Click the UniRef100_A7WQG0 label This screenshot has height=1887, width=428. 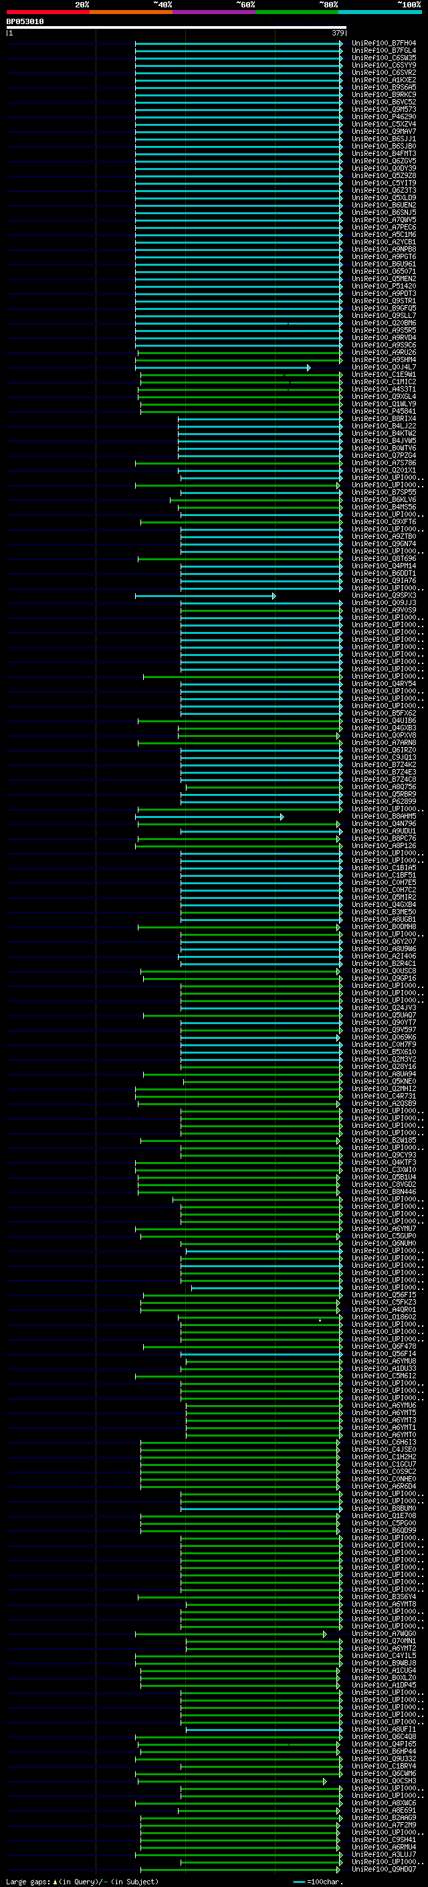[384, 1633]
